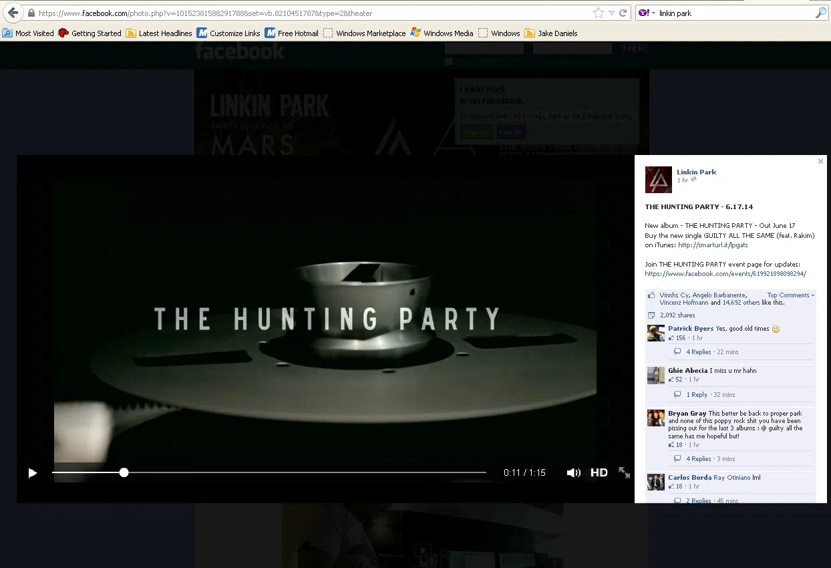Open Windows Marketplace bookmark

[x=365, y=33]
